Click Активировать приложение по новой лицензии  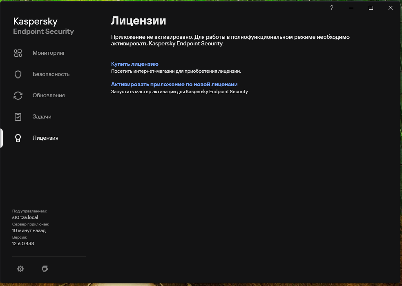pyautogui.click(x=174, y=85)
